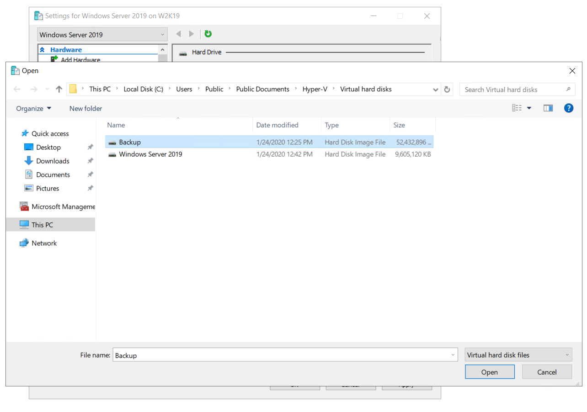
Task: Open the File name history dropdown
Action: 453,355
